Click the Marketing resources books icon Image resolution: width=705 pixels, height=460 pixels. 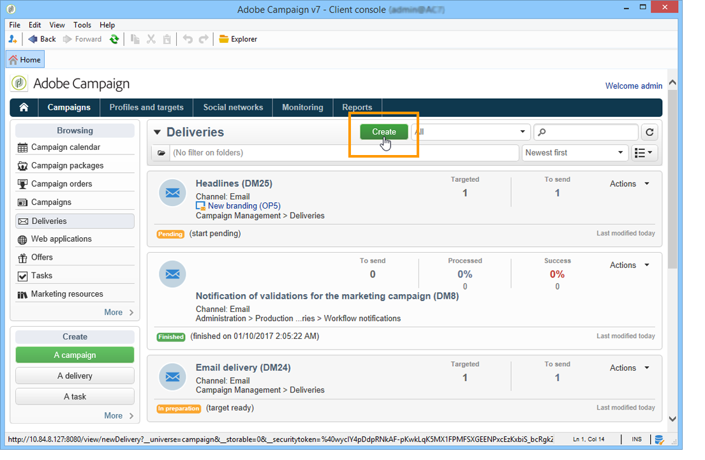22,295
